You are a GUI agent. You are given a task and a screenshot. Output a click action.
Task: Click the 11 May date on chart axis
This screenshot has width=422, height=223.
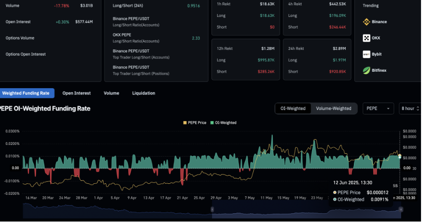tap(266, 198)
